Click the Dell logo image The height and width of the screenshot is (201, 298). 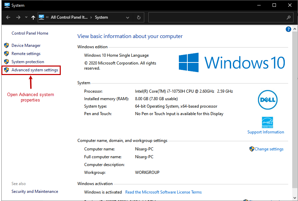tap(267, 100)
